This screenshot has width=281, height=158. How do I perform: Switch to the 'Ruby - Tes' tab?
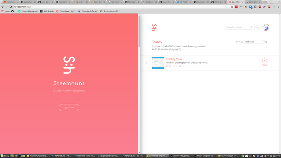coord(98,2)
